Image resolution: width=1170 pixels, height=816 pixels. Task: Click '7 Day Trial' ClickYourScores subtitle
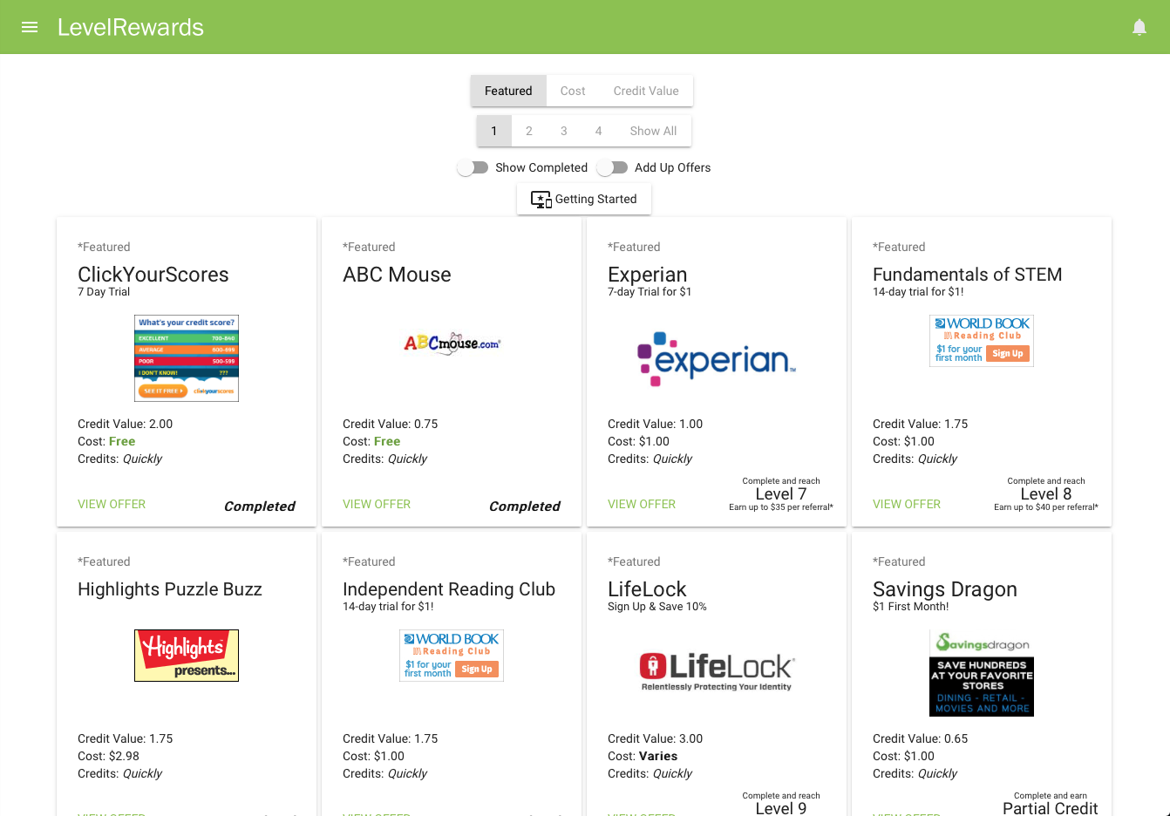104,292
